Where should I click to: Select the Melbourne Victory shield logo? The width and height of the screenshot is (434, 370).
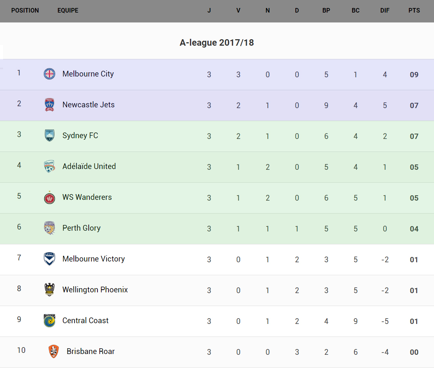(x=49, y=259)
